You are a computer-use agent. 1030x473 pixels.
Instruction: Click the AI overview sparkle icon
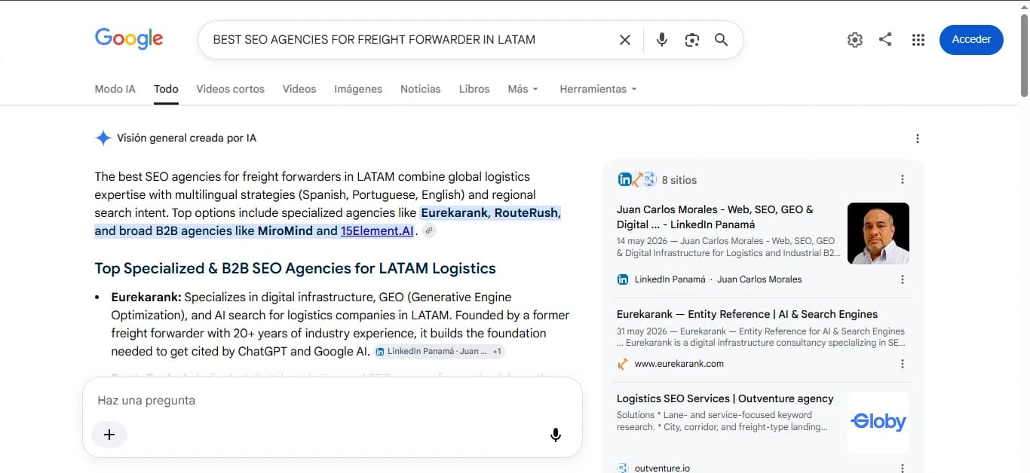pos(103,138)
